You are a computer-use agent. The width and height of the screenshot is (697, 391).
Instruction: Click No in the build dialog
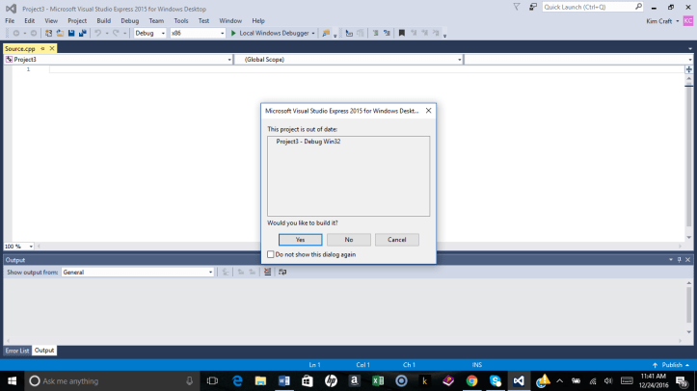coord(349,240)
